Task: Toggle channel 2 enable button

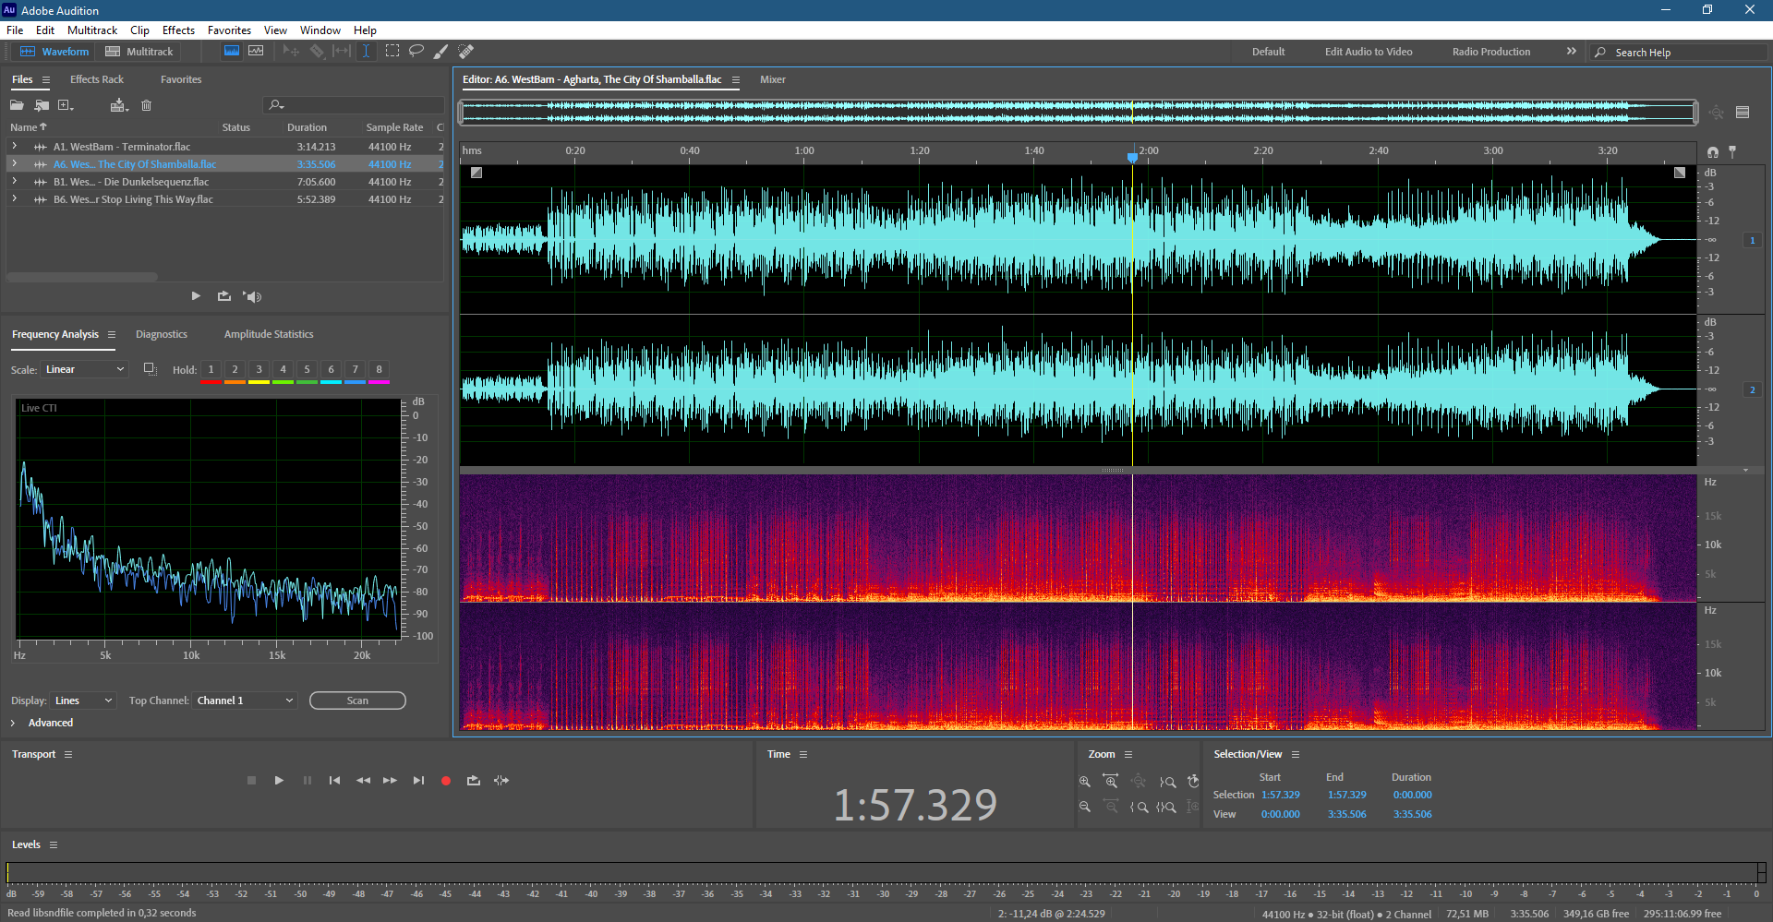Action: (x=1752, y=389)
